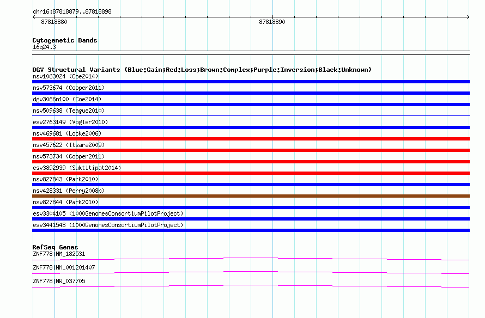485x318 pixels.
Task: Click the ZNF778|NM_182531 gene label
Action: click(59, 254)
